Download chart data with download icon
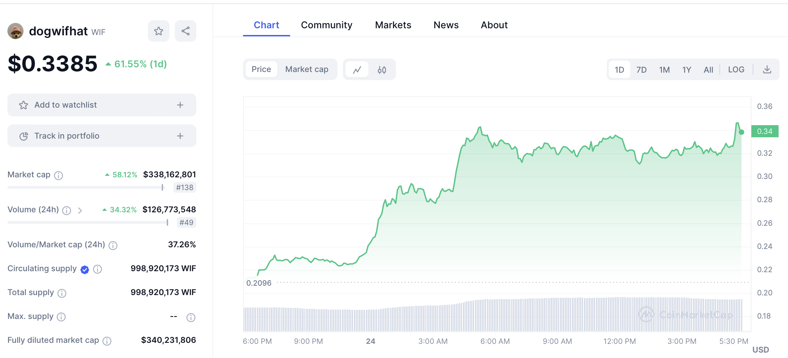Screen dimensions: 788x358 (767, 70)
